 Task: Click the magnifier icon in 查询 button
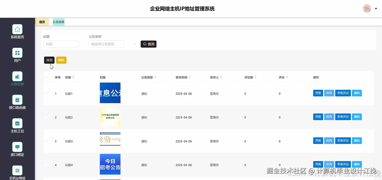tap(145, 44)
